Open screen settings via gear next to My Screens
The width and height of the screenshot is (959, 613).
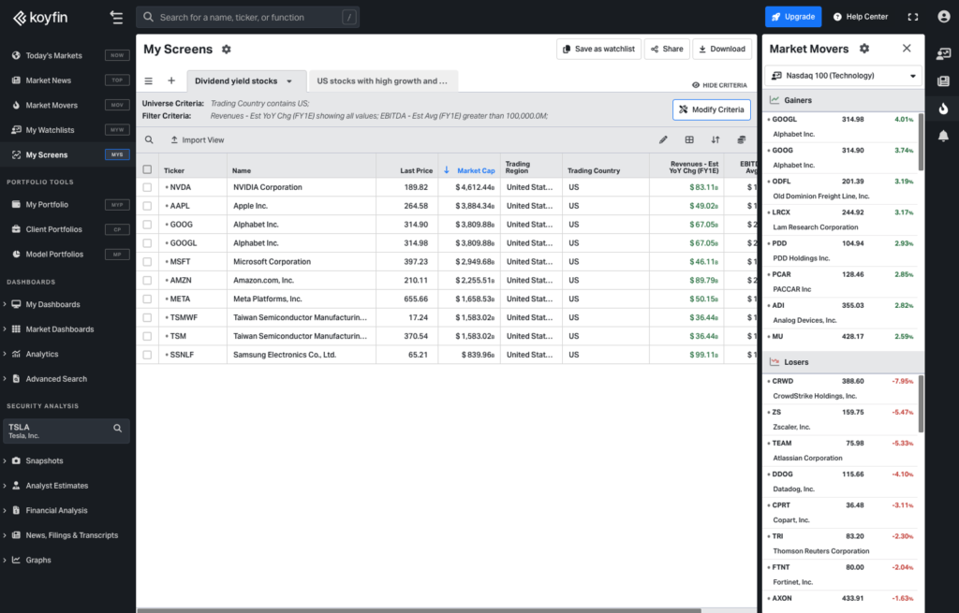point(225,49)
